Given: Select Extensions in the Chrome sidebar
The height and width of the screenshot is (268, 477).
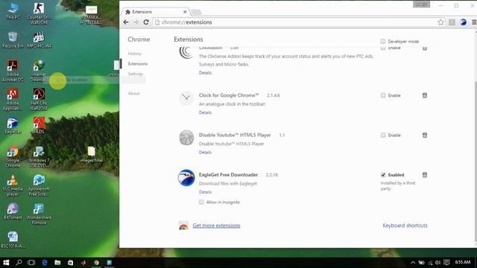Looking at the screenshot, I should click(x=138, y=64).
